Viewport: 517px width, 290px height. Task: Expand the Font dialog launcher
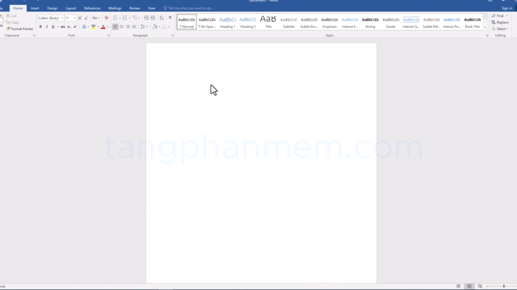coord(109,36)
